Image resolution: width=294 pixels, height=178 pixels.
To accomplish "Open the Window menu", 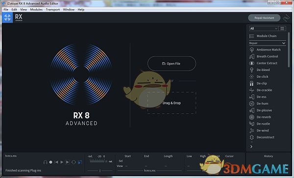I will [x=69, y=10].
